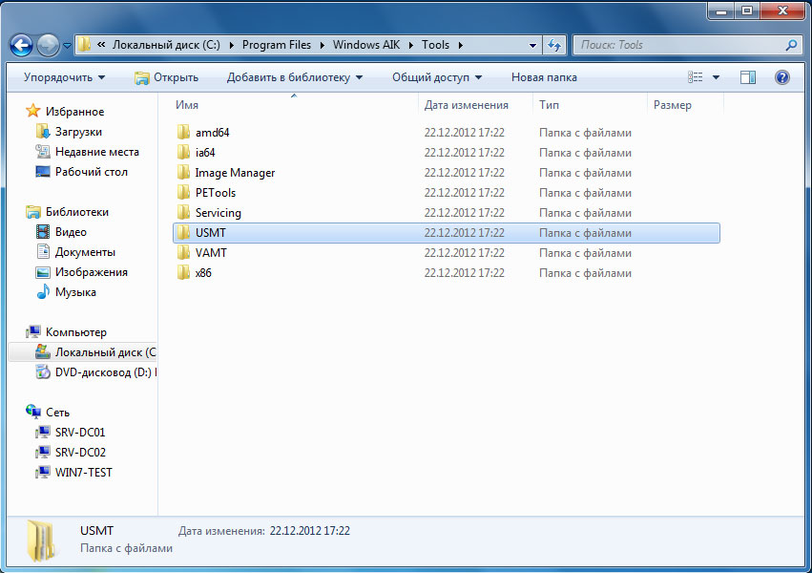
Task: Click the 'Image Manager' folder name
Action: (235, 173)
